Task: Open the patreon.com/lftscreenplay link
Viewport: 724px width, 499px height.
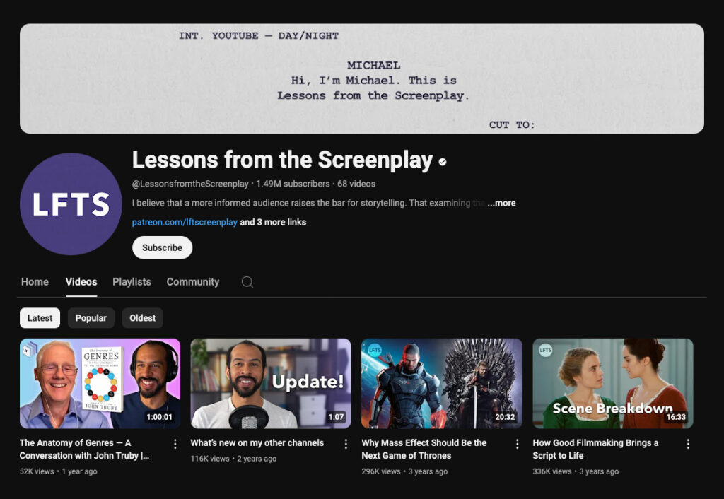Action: 185,222
